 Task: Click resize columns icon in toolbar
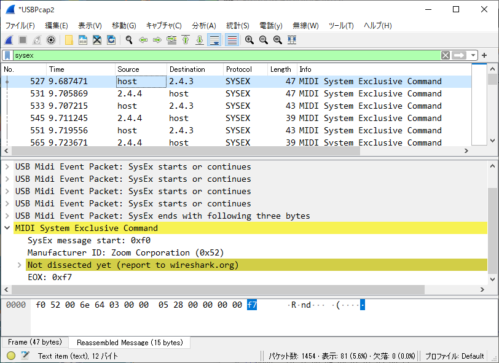[x=292, y=40]
